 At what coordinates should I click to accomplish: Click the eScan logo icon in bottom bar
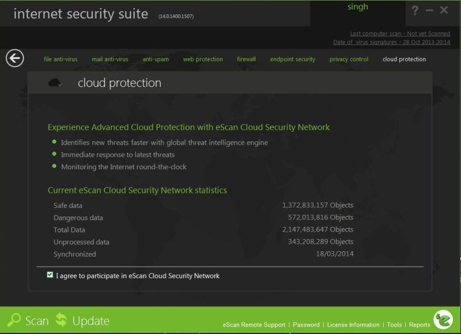tap(443, 319)
